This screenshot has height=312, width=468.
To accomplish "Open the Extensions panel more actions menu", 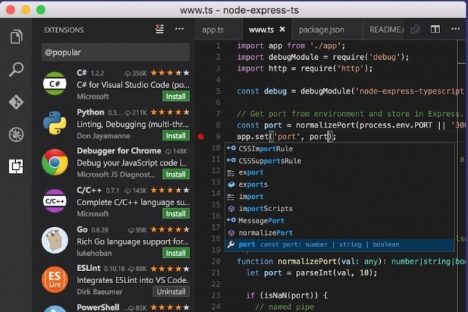I will pyautogui.click(x=179, y=30).
